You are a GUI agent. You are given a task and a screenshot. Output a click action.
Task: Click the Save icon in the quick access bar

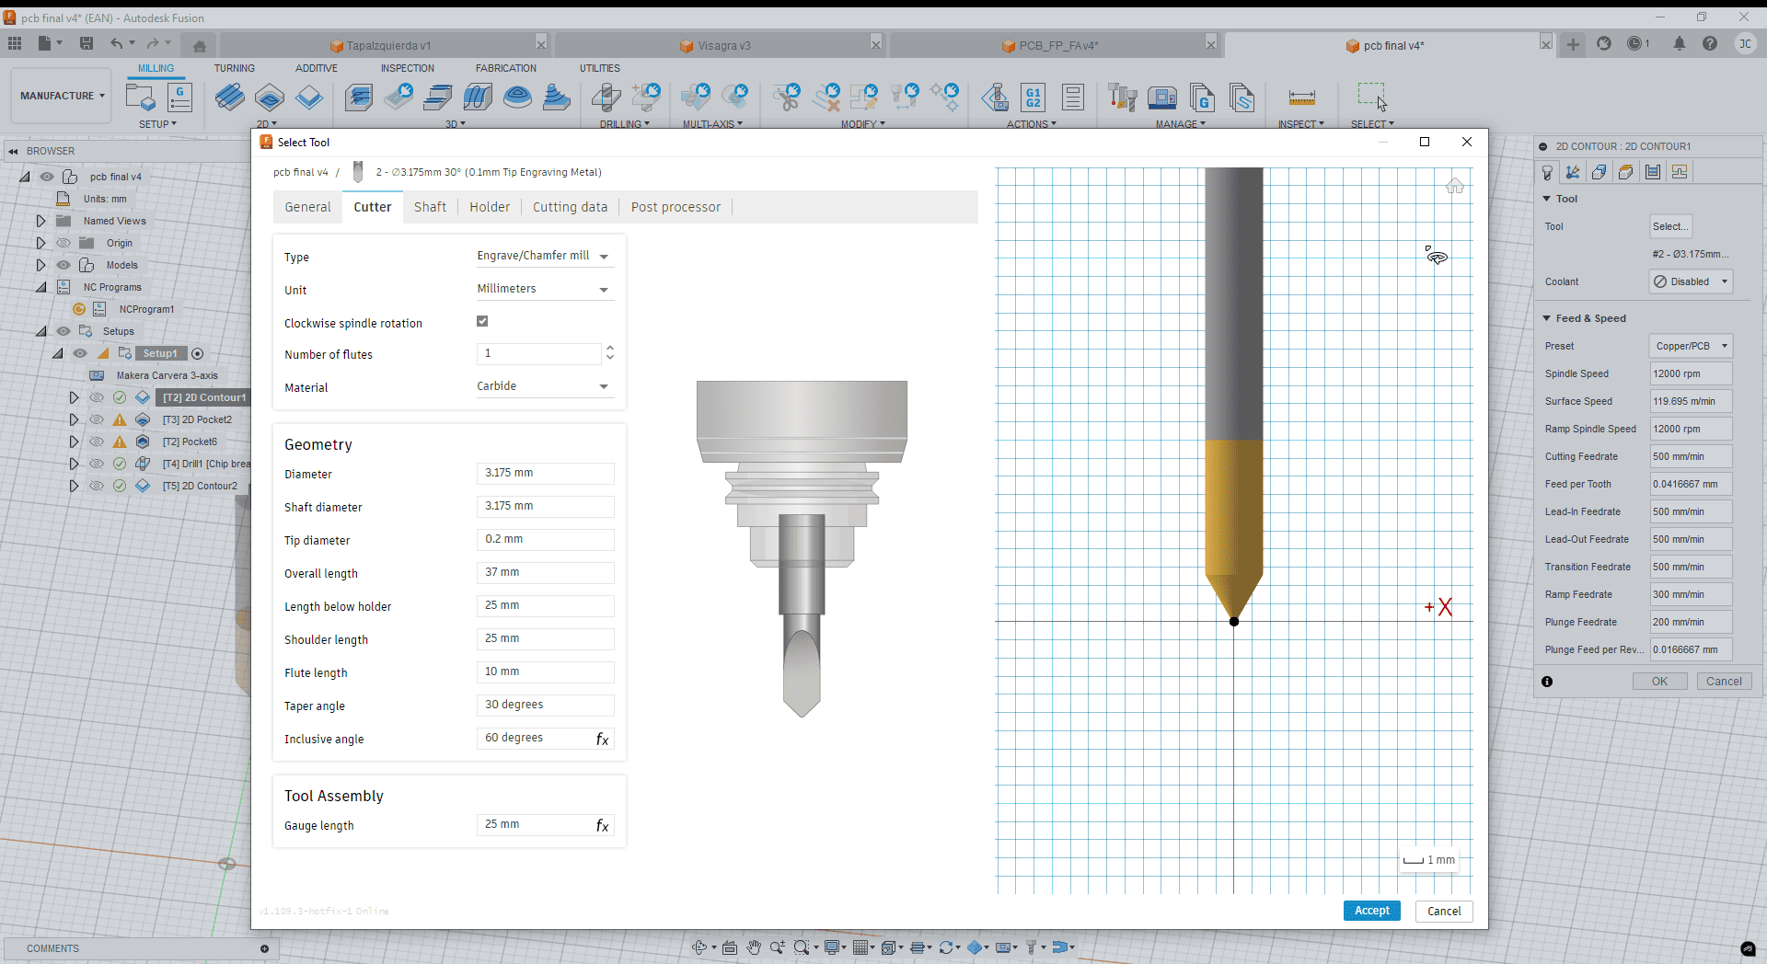click(87, 43)
